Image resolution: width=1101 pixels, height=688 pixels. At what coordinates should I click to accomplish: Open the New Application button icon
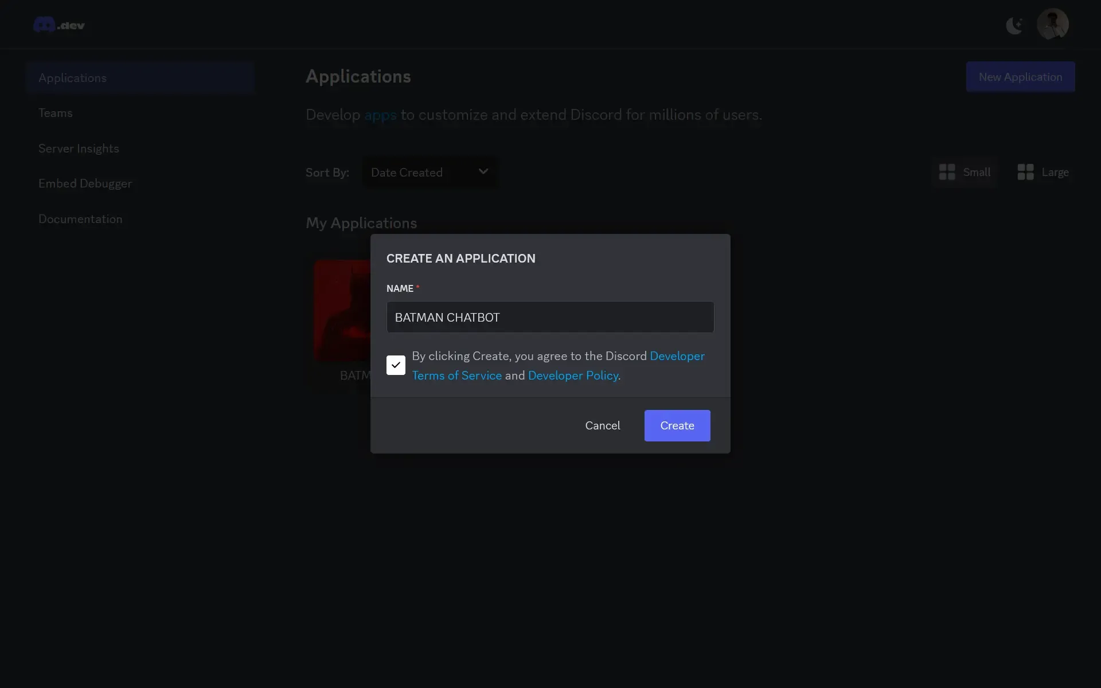1020,76
